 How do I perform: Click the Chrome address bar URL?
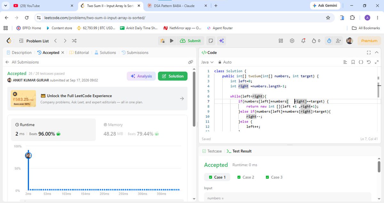click(94, 18)
